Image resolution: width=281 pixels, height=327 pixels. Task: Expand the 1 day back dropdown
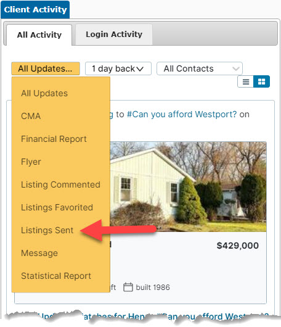tap(118, 68)
